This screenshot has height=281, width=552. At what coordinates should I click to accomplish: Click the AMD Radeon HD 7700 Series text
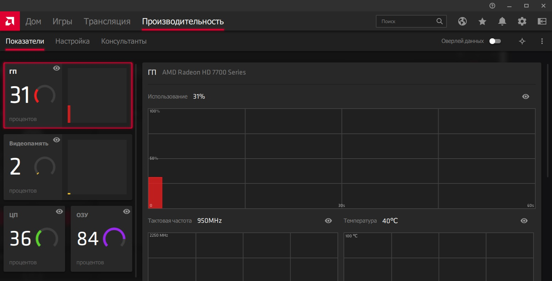(x=204, y=72)
